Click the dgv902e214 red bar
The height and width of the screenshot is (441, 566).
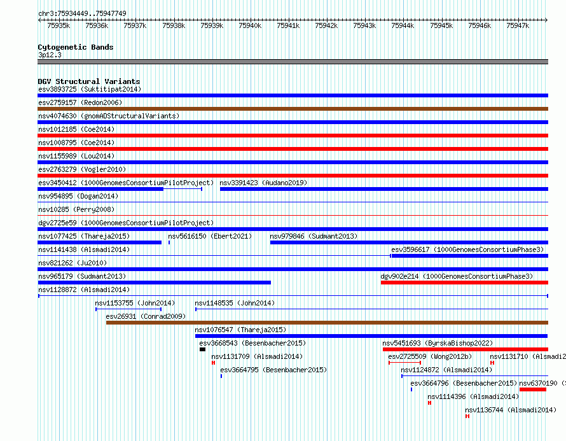[465, 283]
